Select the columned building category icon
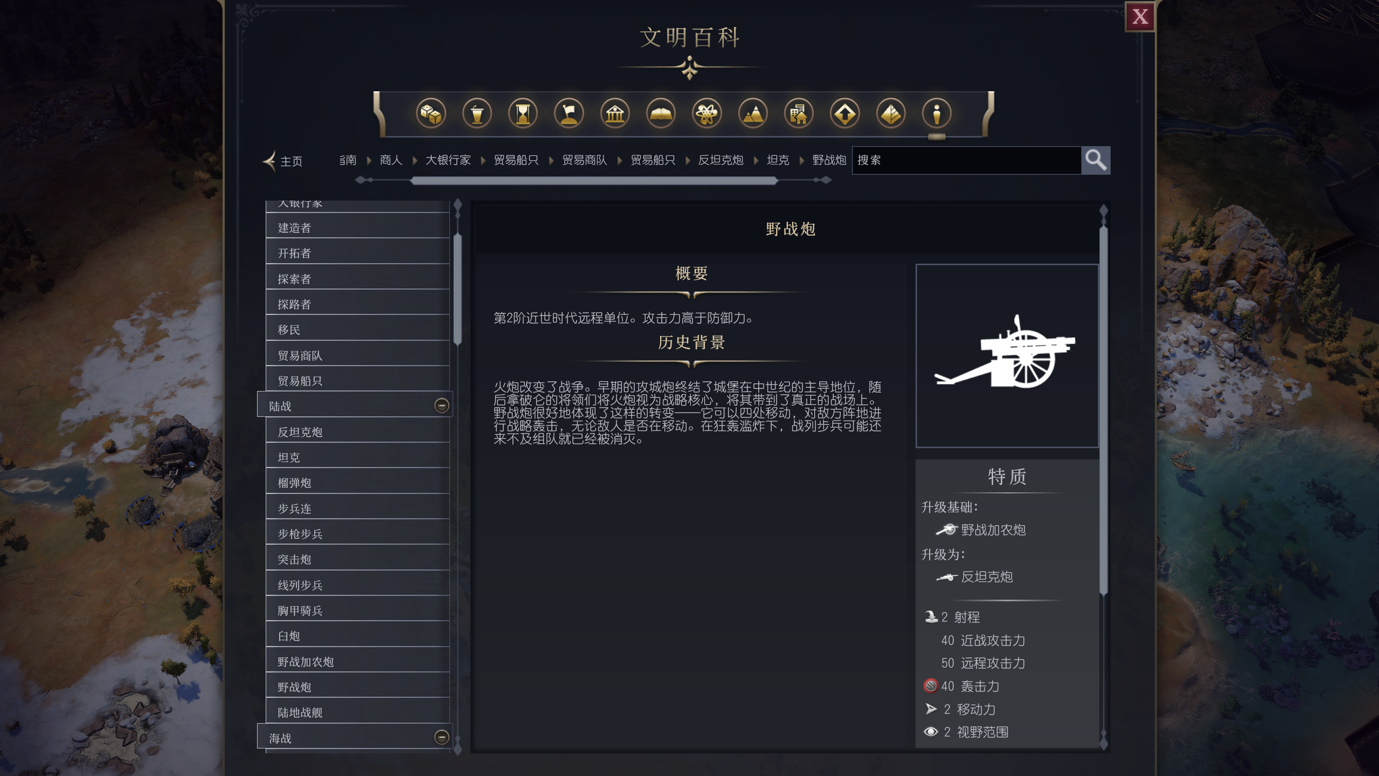Image resolution: width=1379 pixels, height=776 pixels. pyautogui.click(x=615, y=114)
